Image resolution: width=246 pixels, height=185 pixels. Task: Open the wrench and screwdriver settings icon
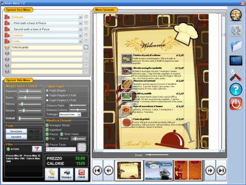pyautogui.click(x=236, y=75)
